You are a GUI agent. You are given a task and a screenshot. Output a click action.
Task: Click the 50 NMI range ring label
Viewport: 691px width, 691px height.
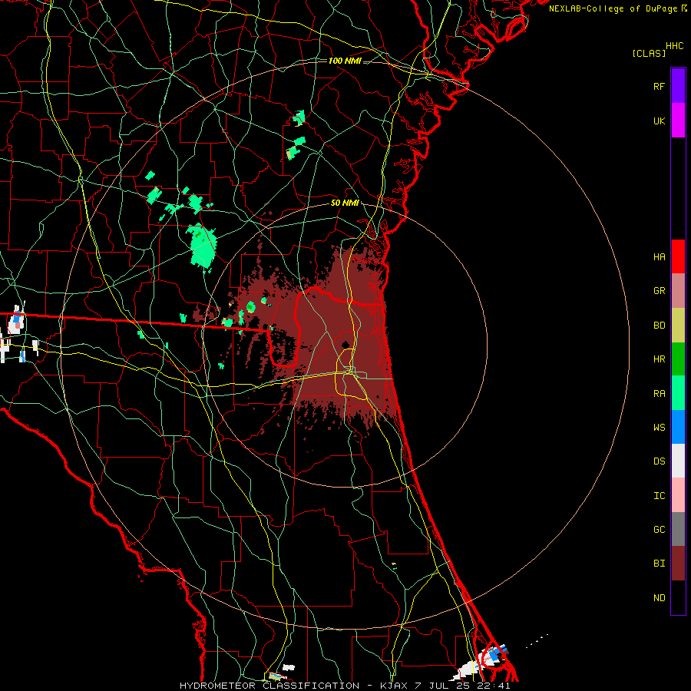(x=345, y=203)
